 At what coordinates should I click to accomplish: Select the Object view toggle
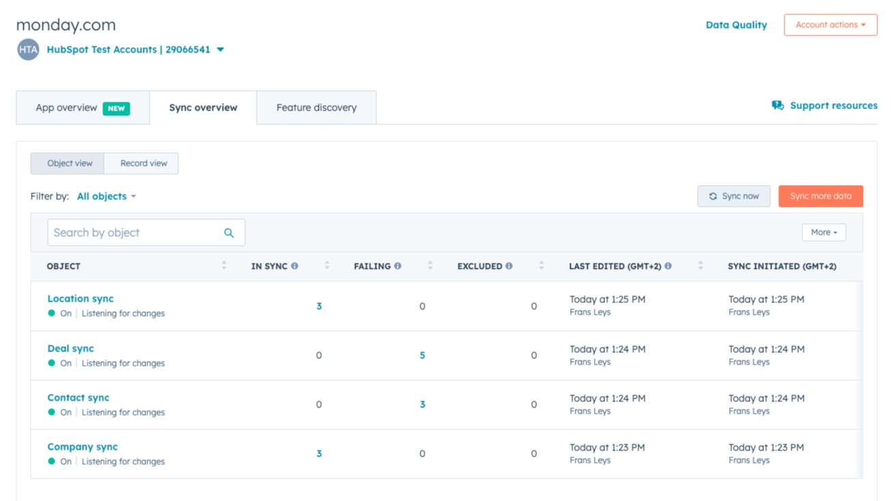[x=70, y=163]
